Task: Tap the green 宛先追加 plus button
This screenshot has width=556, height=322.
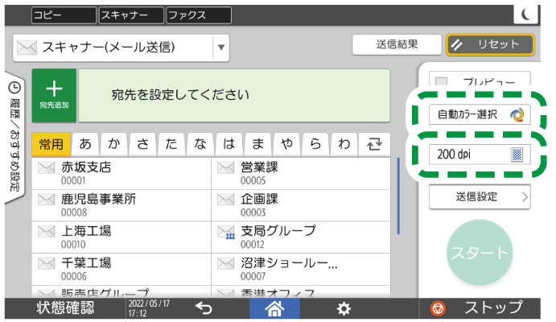Action: pyautogui.click(x=54, y=96)
